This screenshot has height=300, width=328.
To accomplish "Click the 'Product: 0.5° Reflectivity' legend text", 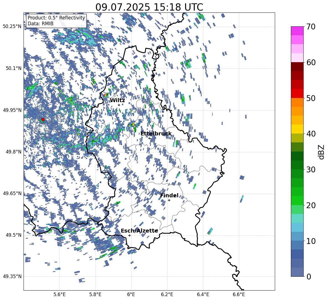I will point(56,18).
